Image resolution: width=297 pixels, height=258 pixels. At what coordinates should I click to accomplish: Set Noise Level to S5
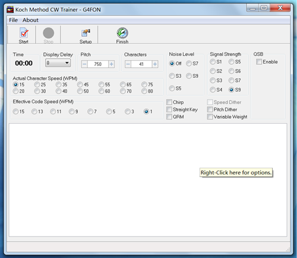coord(172,88)
